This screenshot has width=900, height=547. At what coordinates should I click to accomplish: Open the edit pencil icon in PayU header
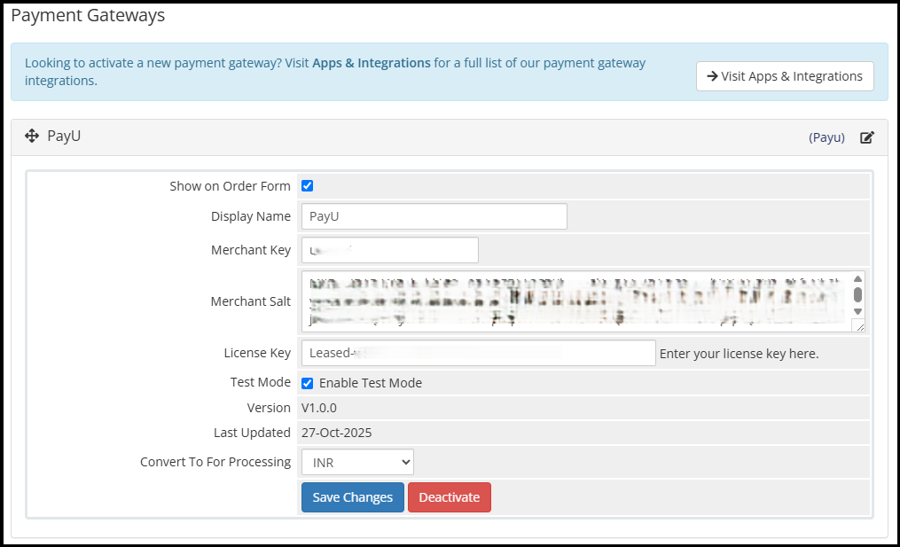click(867, 137)
